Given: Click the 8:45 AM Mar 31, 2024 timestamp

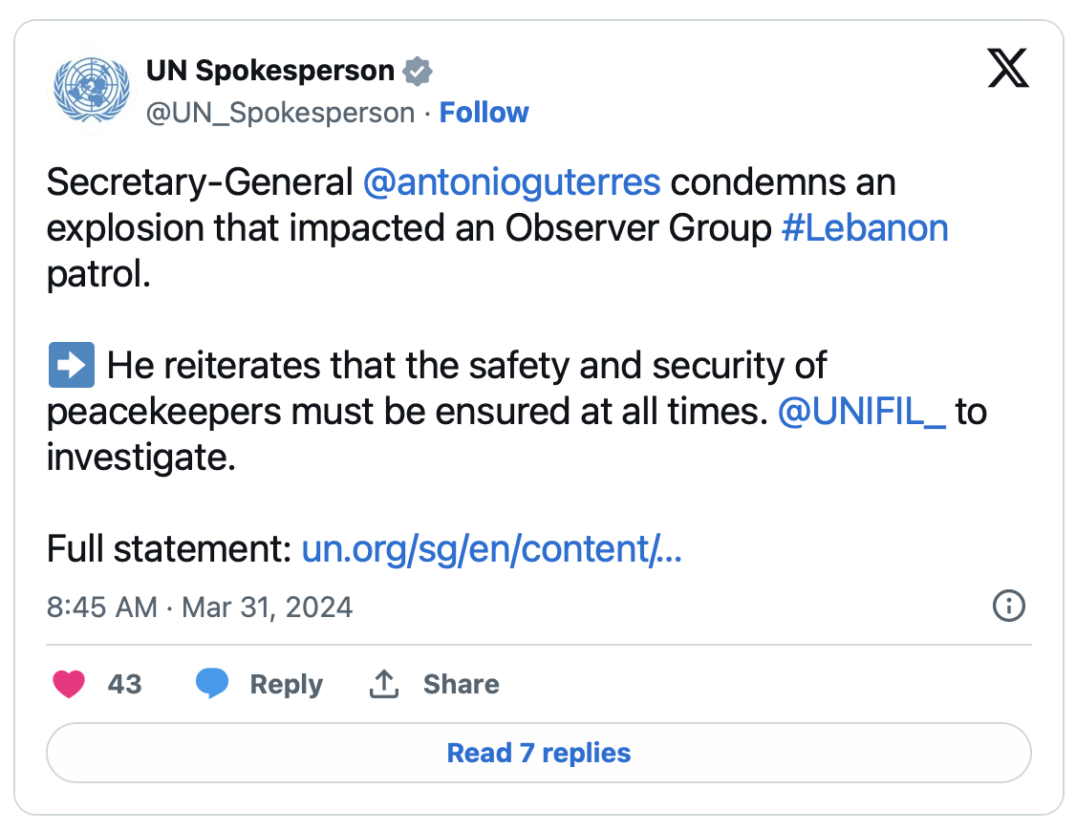Looking at the screenshot, I should 200,607.
